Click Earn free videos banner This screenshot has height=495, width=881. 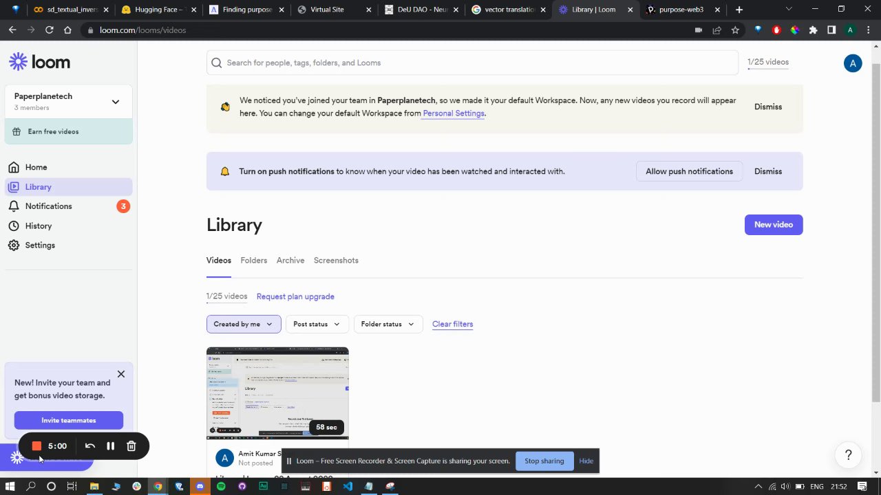[x=69, y=131]
